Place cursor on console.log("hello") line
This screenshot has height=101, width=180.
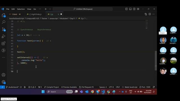pos(33,60)
